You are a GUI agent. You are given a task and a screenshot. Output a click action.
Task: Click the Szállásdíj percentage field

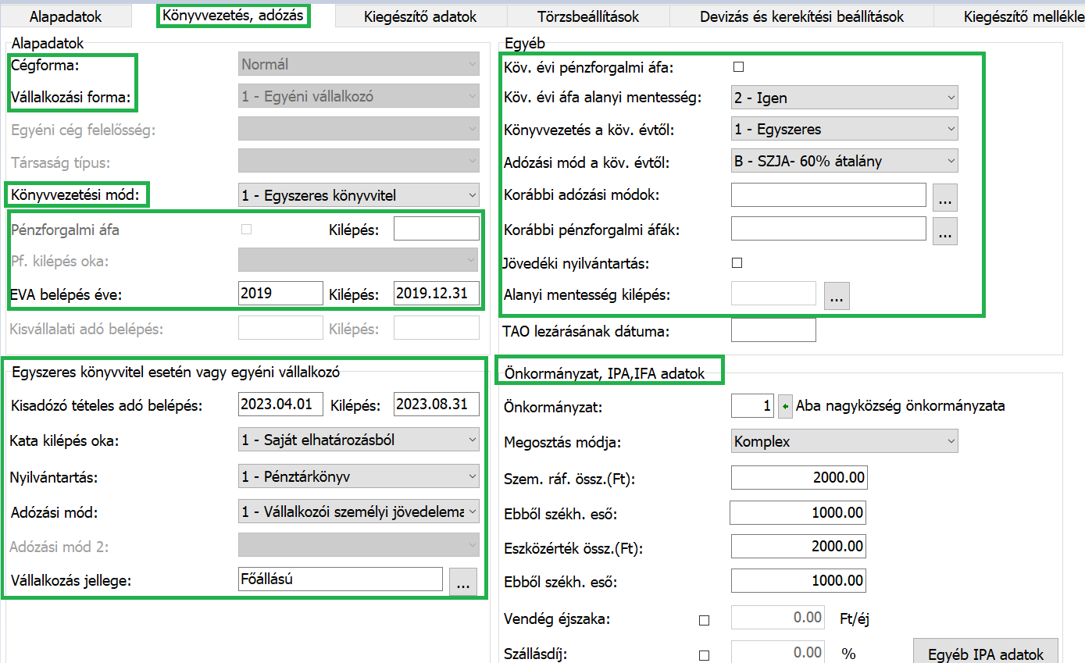[x=777, y=652]
